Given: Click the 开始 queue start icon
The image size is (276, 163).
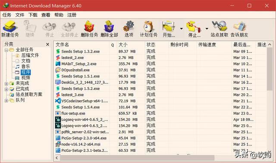Looking at the screenshot, I should (169, 27).
